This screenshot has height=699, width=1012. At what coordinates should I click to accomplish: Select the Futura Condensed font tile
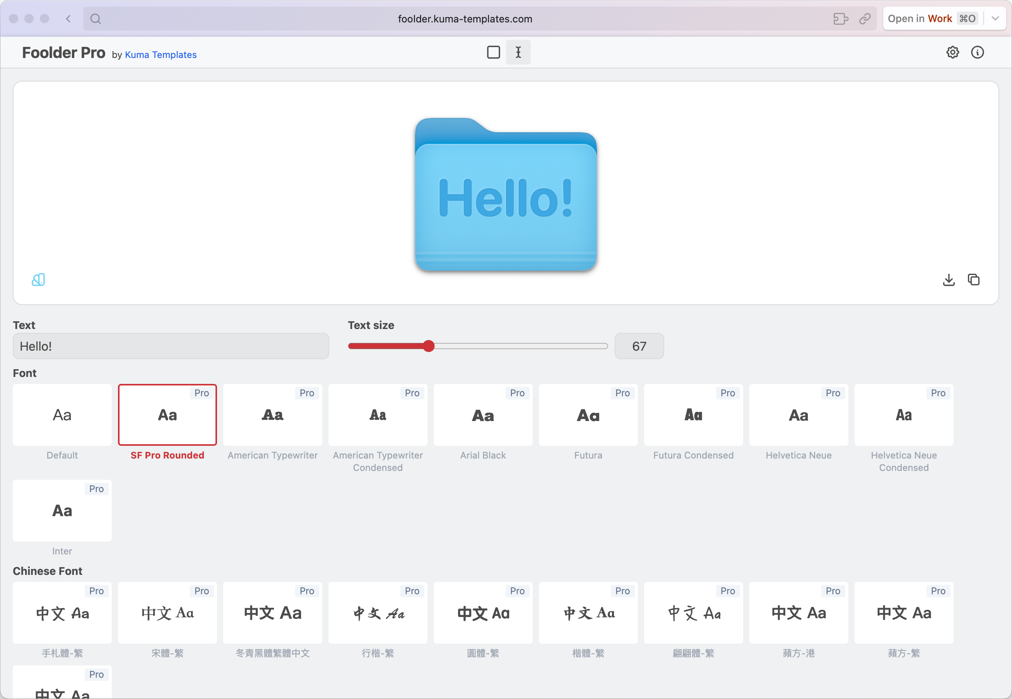(x=693, y=415)
